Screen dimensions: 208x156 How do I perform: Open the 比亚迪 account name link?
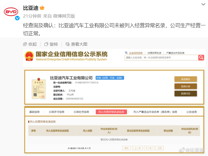(x=31, y=8)
